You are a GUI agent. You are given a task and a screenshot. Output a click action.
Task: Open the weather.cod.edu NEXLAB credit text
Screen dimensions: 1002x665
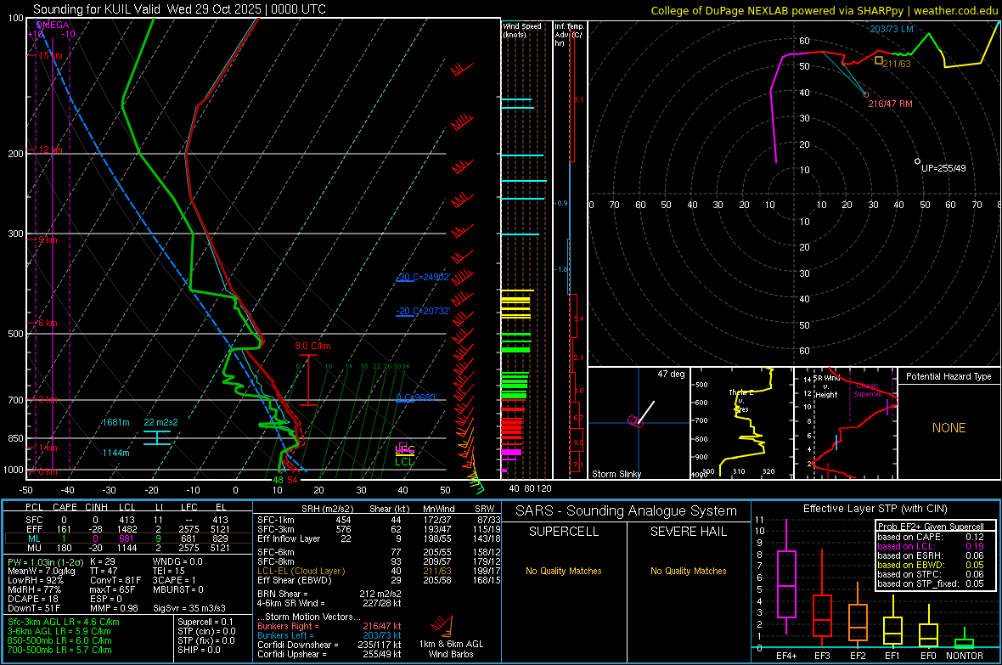824,10
